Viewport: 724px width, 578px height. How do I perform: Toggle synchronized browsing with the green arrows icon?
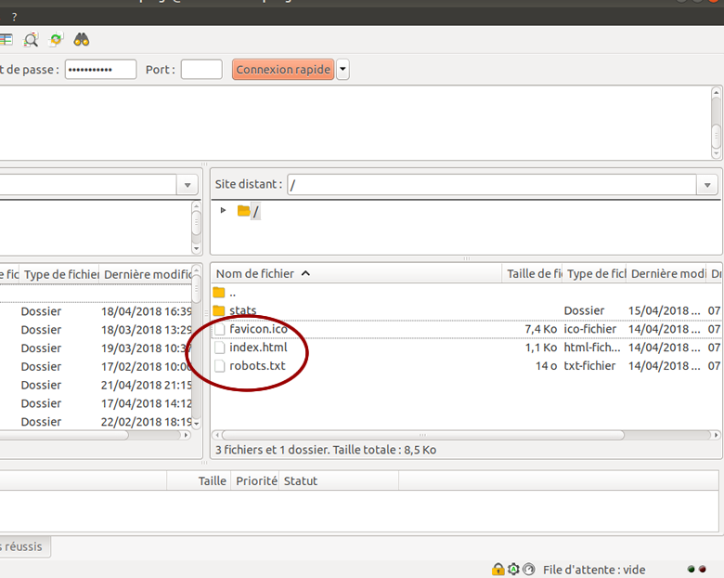57,40
